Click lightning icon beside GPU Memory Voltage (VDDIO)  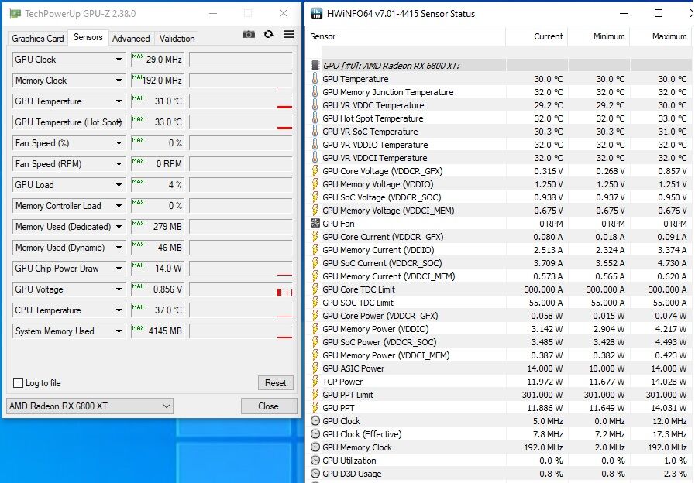315,184
